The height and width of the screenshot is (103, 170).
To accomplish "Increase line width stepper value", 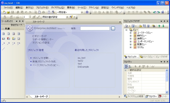I will pyautogui.click(x=30, y=16).
